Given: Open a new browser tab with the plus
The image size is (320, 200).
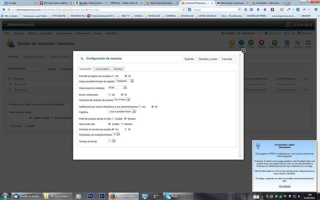Looking at the screenshot, I should point(289,3).
